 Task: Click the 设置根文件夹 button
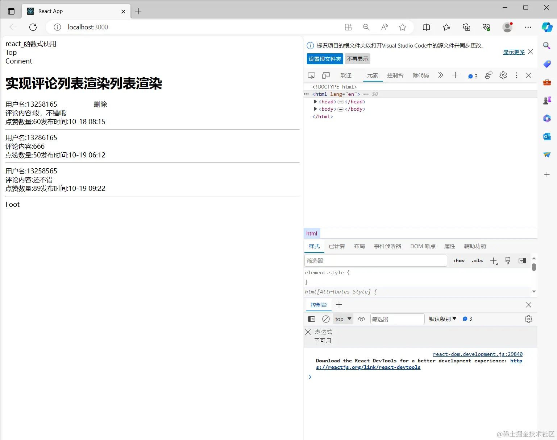tap(325, 59)
